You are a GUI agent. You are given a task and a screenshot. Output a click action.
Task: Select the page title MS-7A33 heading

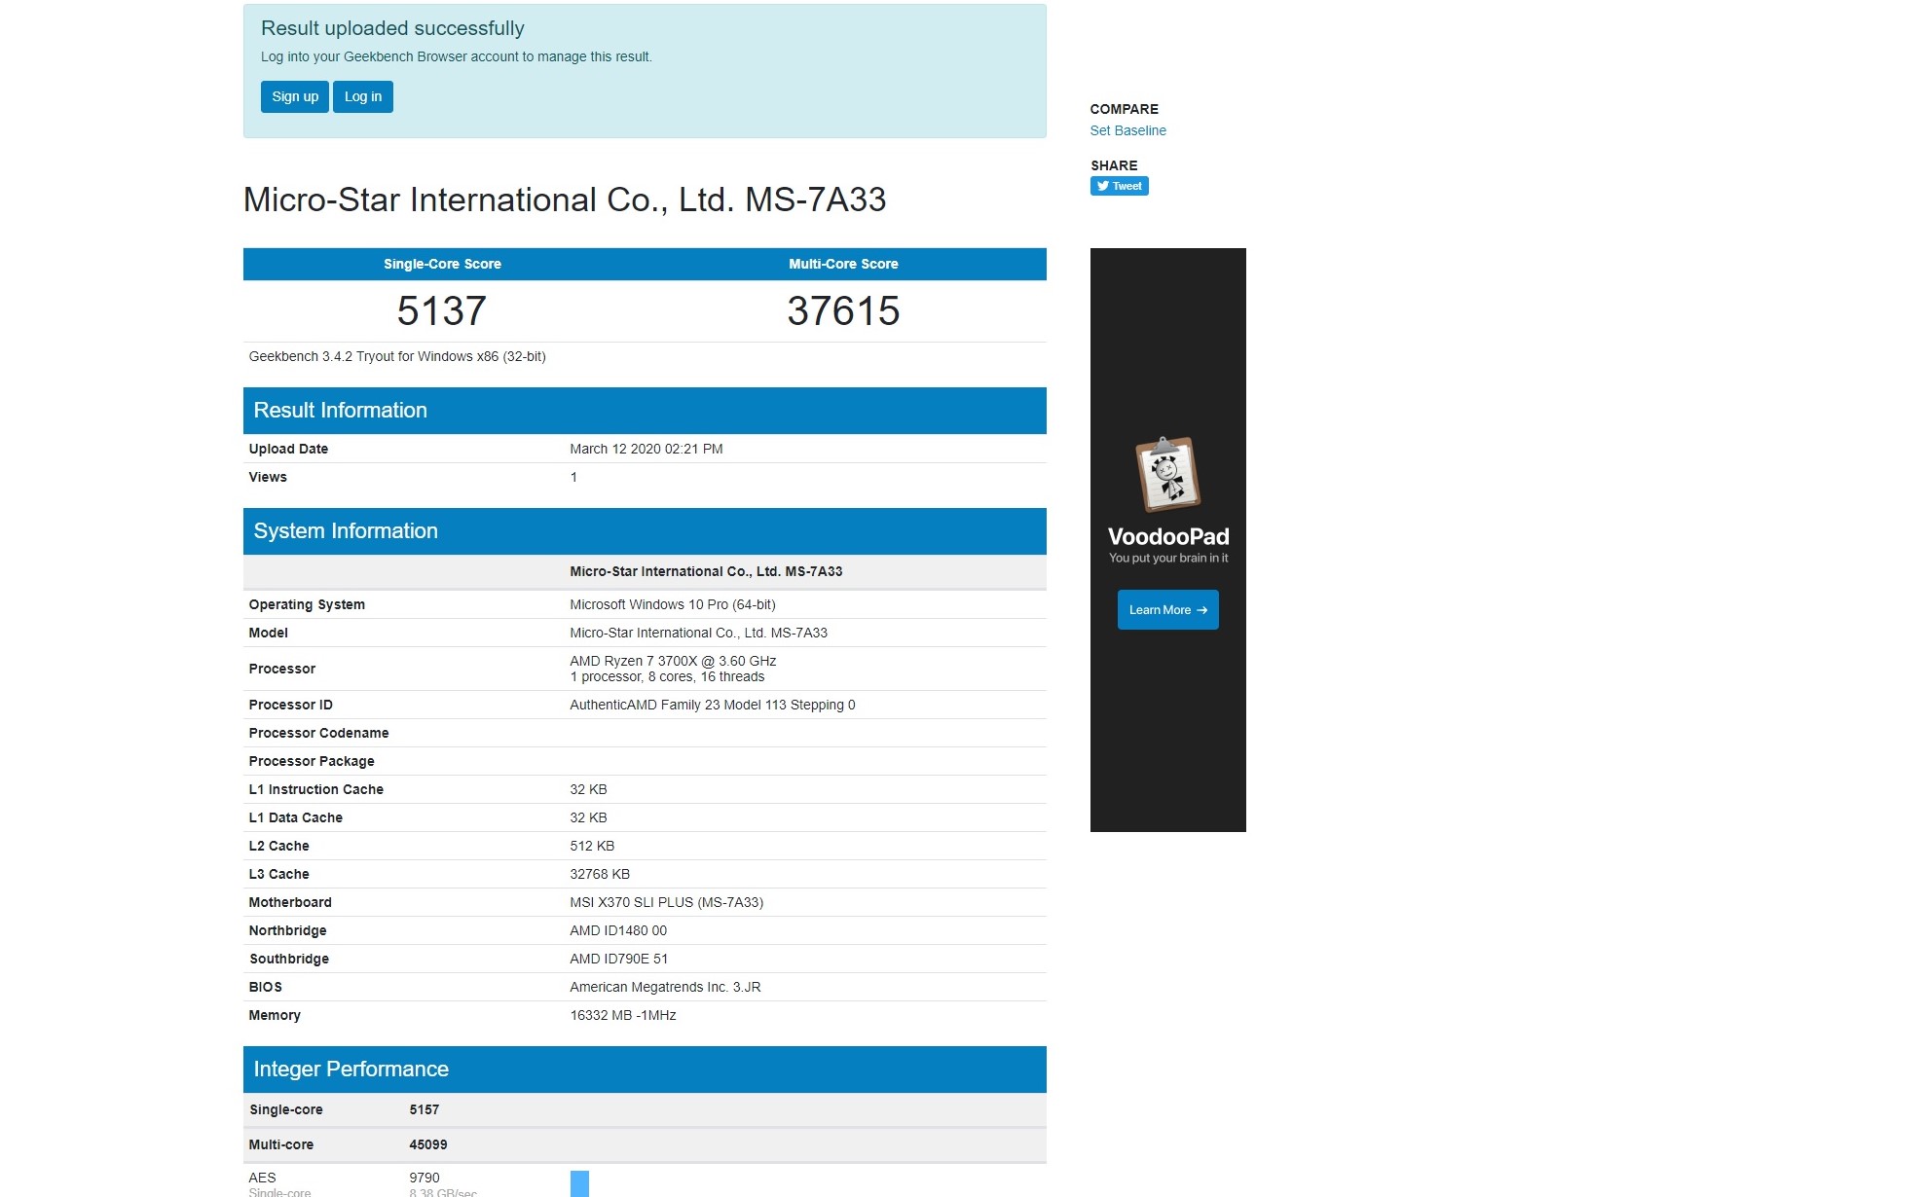click(565, 199)
